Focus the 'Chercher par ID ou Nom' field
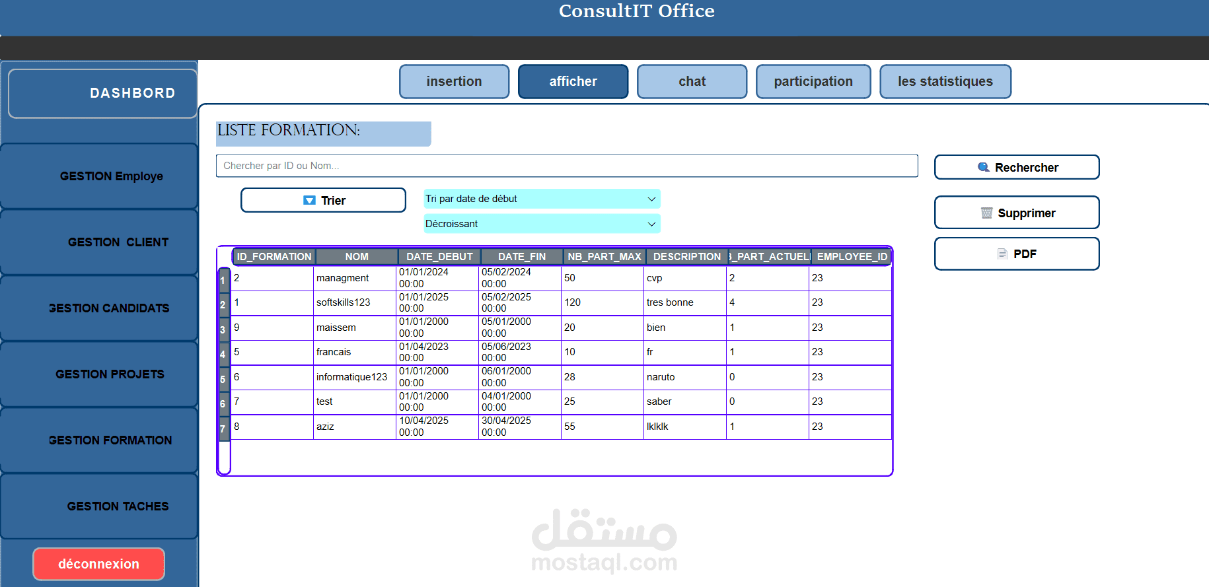Viewport: 1209px width, 587px height. tap(567, 166)
